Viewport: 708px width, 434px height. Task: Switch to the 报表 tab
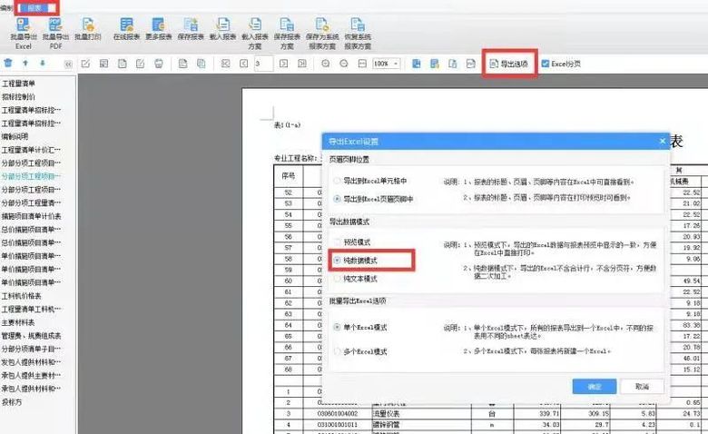pyautogui.click(x=35, y=6)
